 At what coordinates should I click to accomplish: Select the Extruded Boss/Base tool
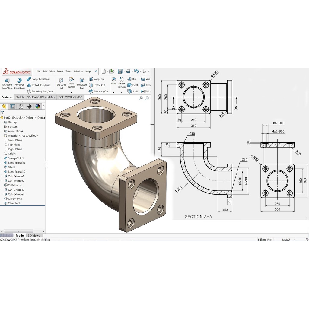point(7,83)
